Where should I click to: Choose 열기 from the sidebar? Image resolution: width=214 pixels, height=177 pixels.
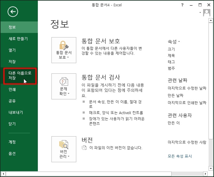pos(19,50)
